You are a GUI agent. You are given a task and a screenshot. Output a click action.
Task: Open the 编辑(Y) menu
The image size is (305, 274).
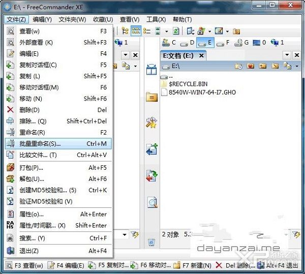tap(42, 19)
